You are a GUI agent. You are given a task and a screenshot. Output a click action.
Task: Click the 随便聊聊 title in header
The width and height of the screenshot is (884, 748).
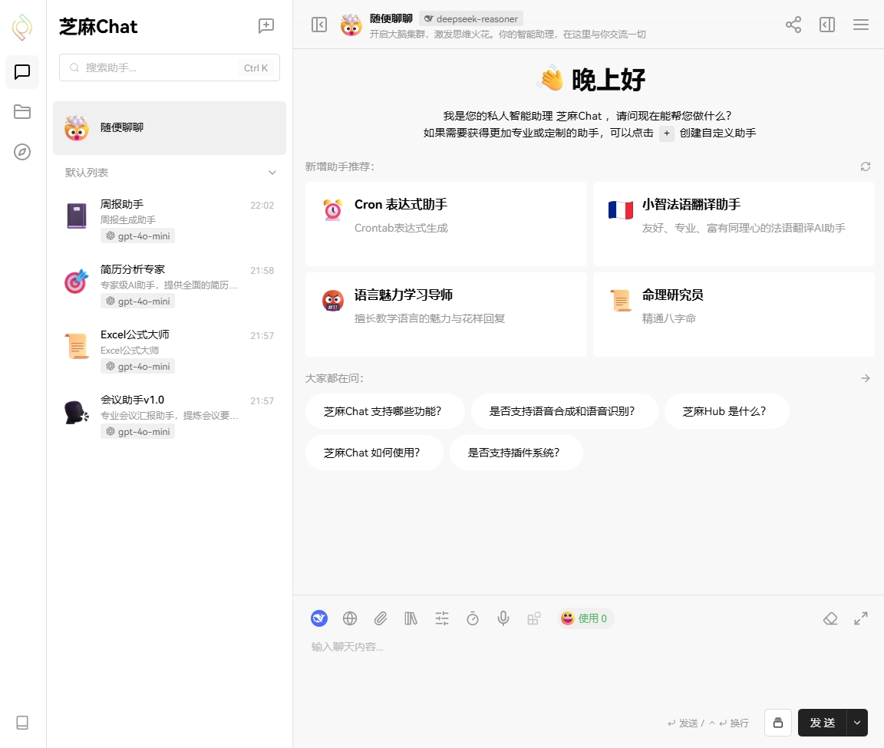(391, 18)
